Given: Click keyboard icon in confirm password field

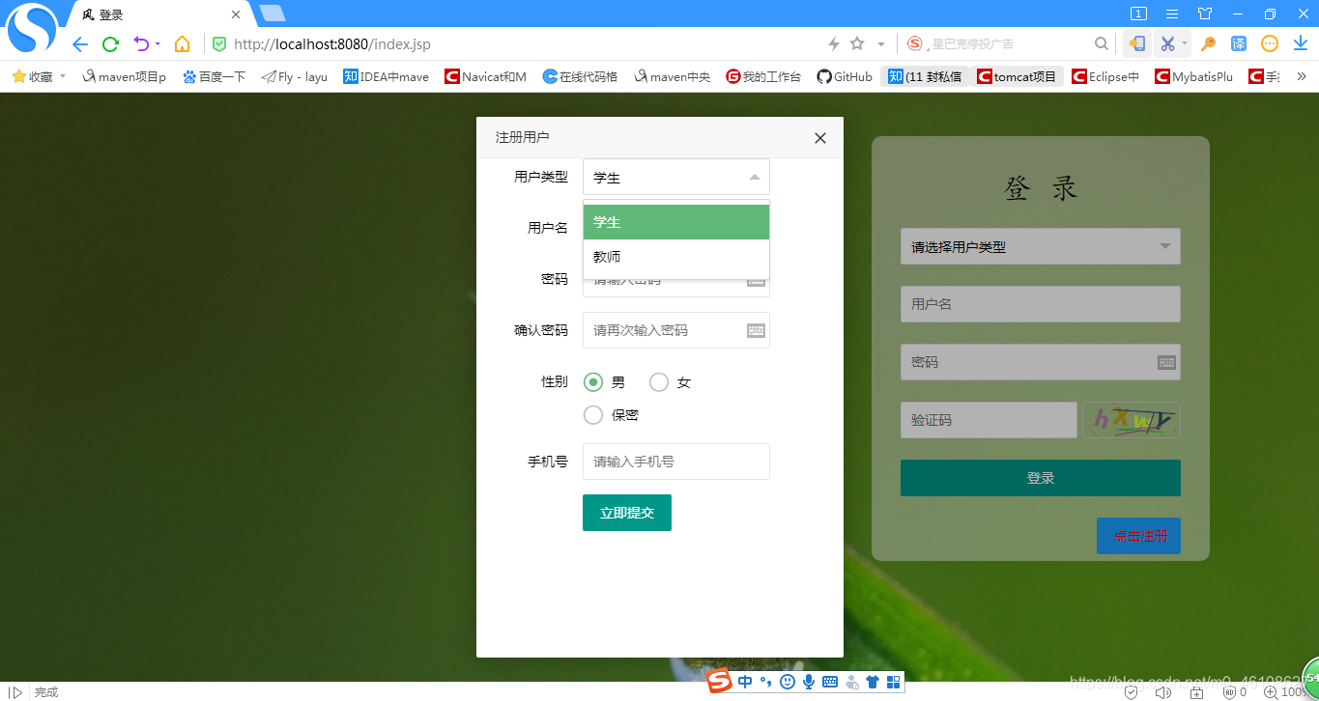Looking at the screenshot, I should [756, 330].
